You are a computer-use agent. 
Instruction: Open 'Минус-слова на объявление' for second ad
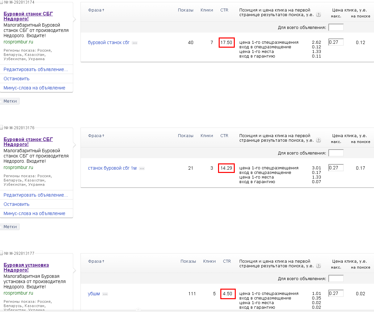coord(34,213)
